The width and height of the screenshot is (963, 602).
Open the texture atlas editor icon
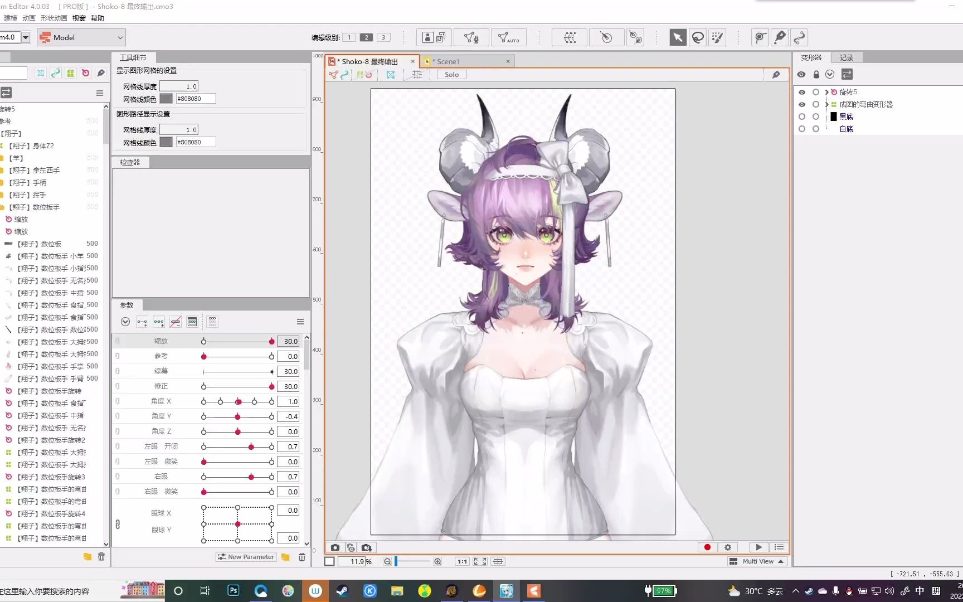click(434, 37)
